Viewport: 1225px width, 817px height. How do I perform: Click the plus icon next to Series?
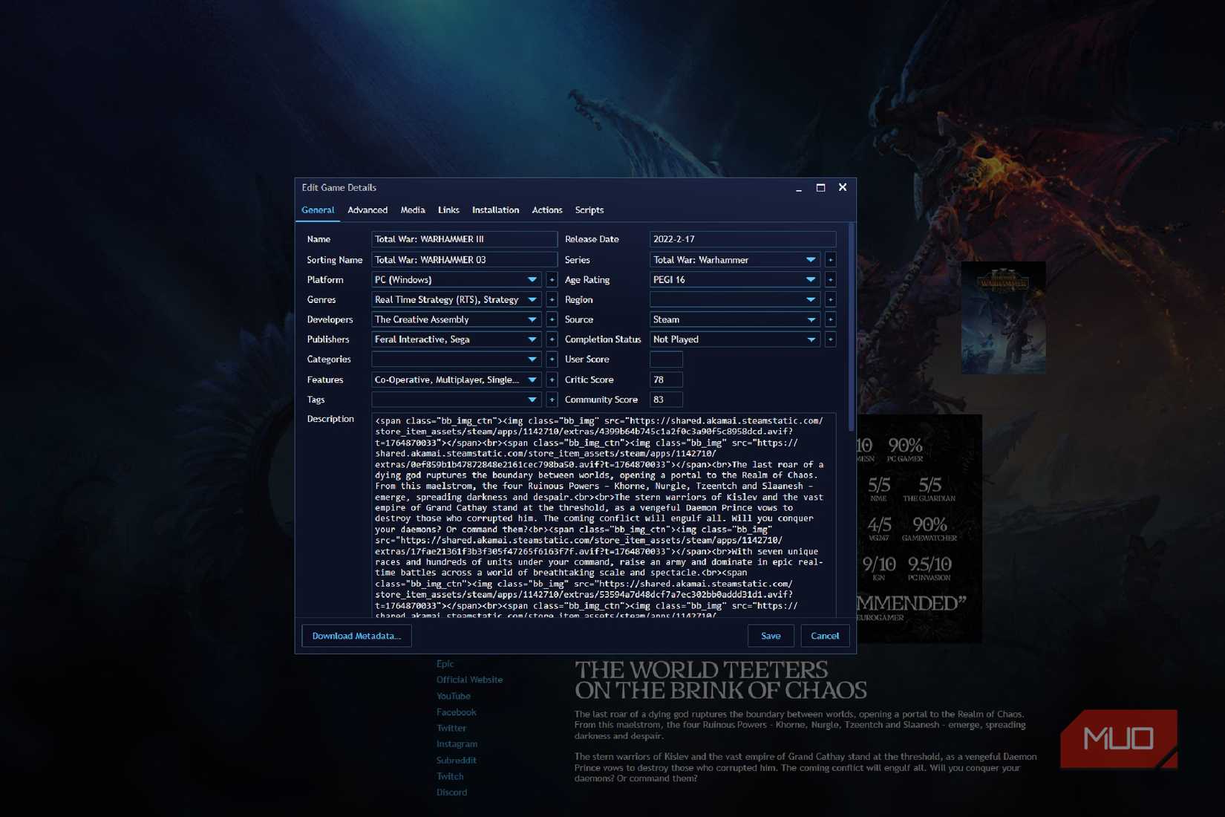830,259
